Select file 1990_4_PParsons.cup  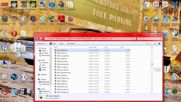pos(63,78)
